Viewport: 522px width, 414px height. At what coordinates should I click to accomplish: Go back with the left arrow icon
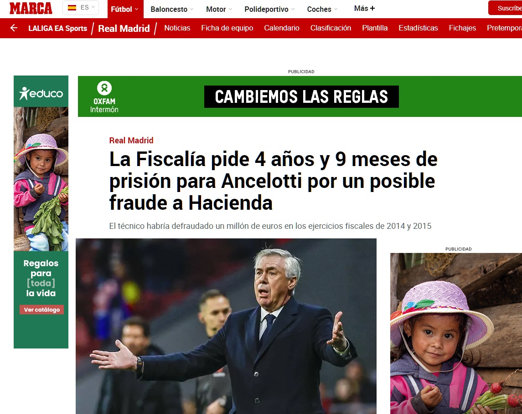tap(14, 28)
